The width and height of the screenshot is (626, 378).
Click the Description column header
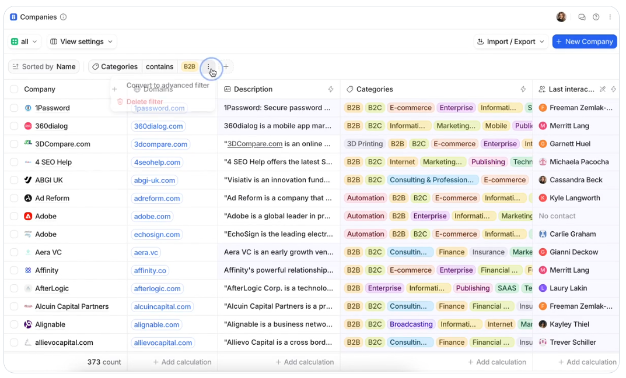point(253,89)
